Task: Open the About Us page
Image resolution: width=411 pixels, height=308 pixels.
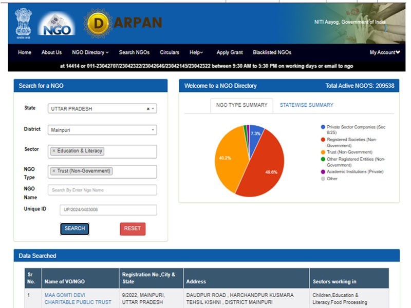Action: coord(51,52)
